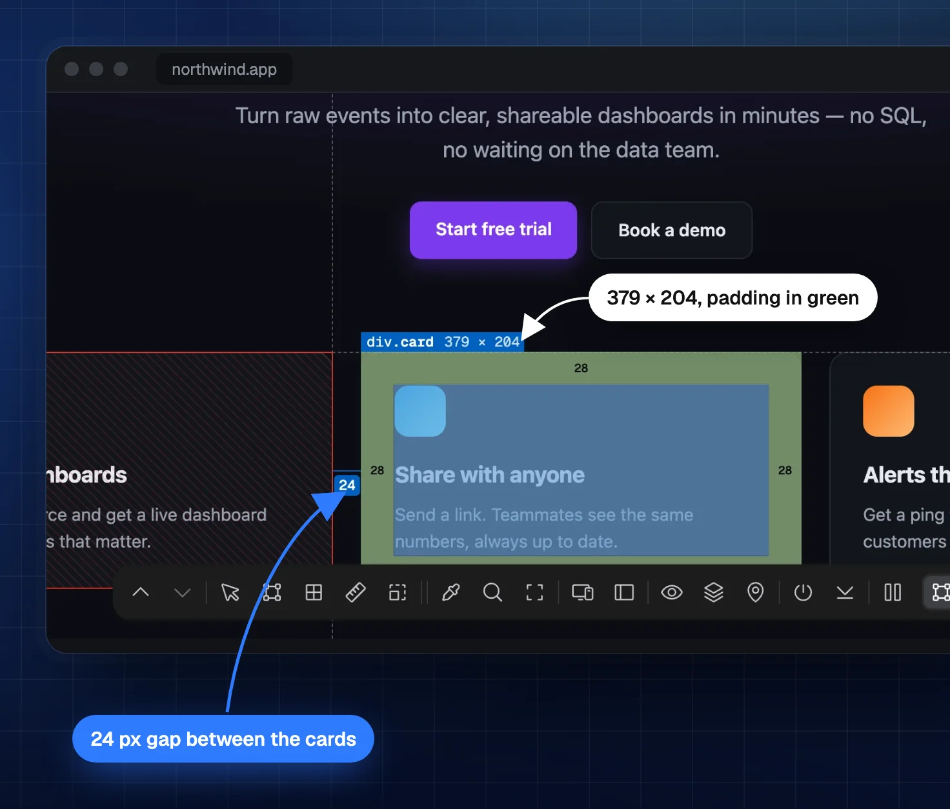Screen dimensions: 950x809
Task: Activate the grid overlay tool
Action: (314, 592)
